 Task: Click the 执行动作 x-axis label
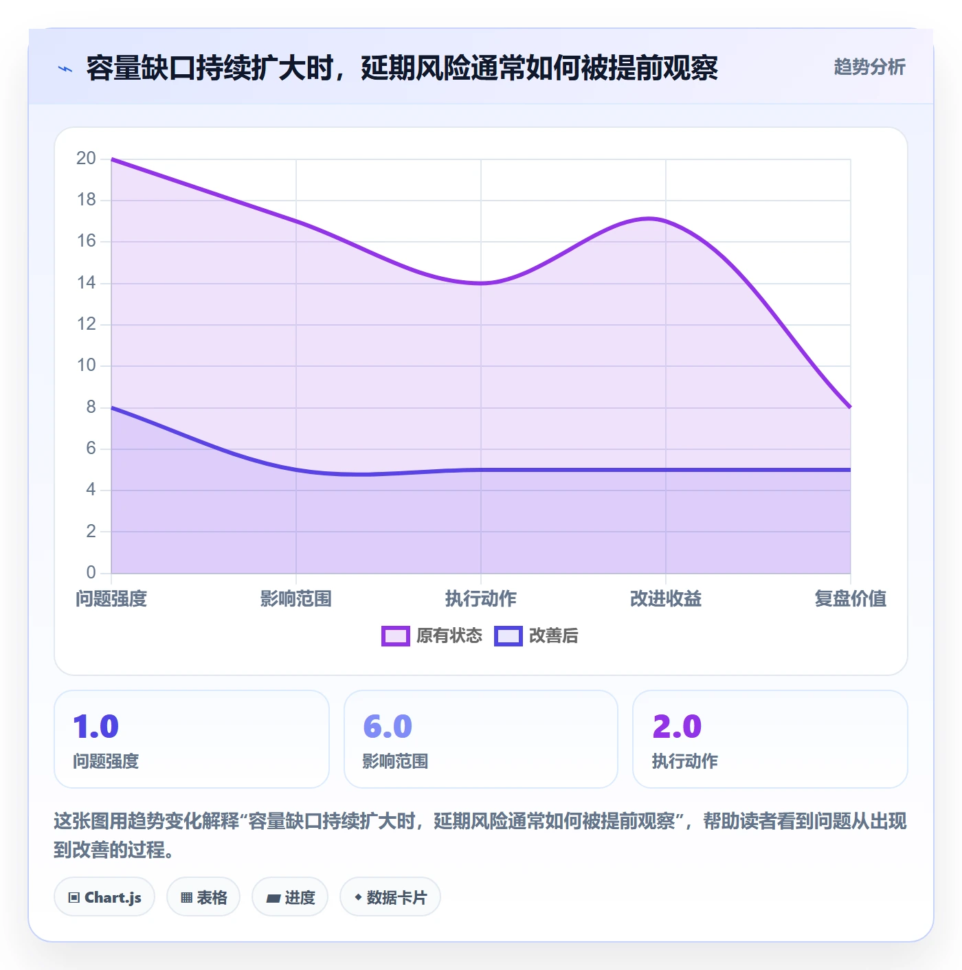tap(481, 599)
